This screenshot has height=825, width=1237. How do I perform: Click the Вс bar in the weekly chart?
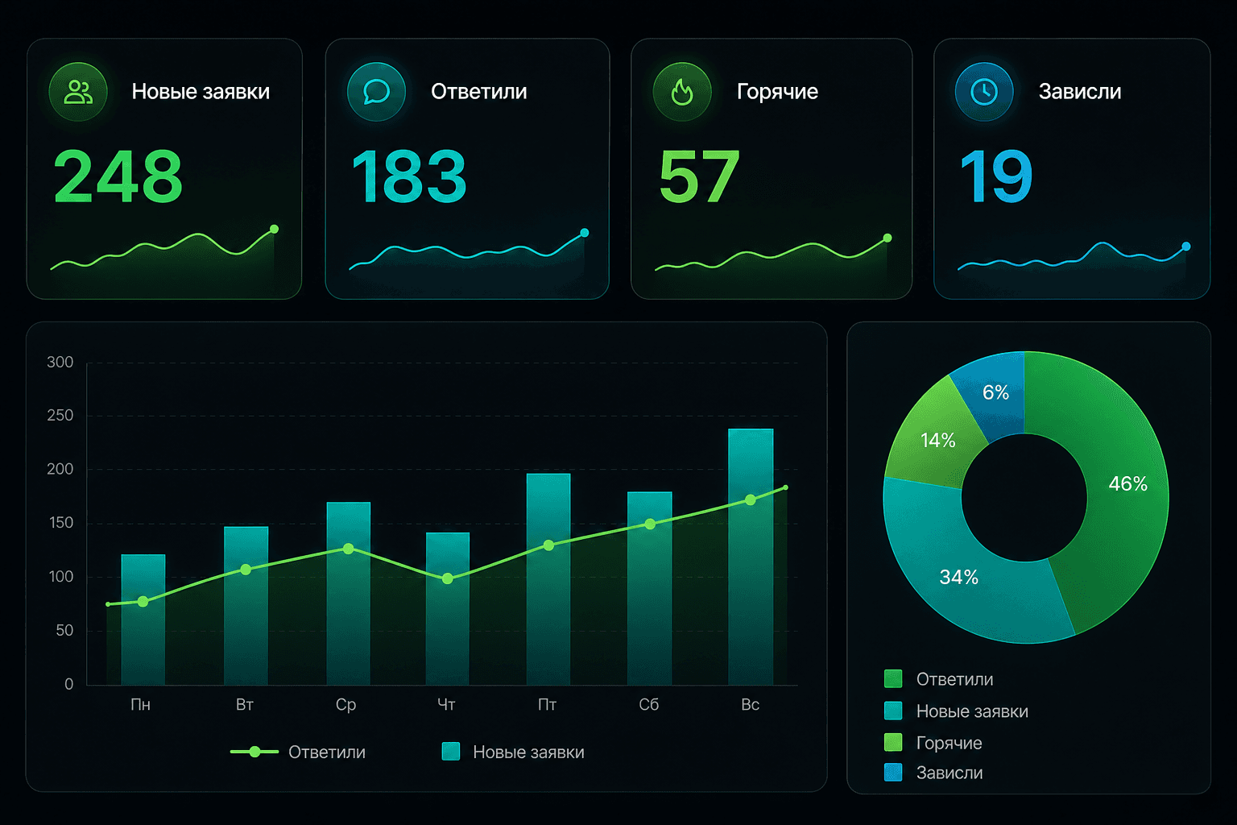click(751, 557)
